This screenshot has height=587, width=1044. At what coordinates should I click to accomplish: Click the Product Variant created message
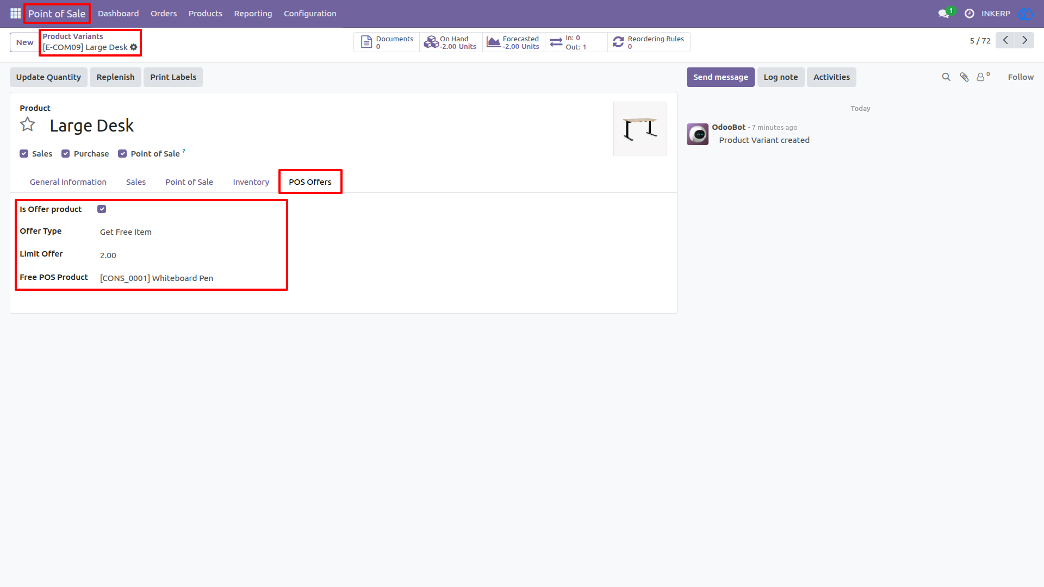764,140
